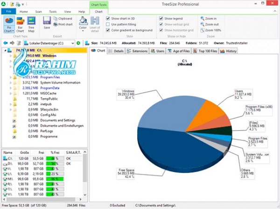Expand the System Volume Information node
The height and width of the screenshot is (209, 280).
coord(11,83)
